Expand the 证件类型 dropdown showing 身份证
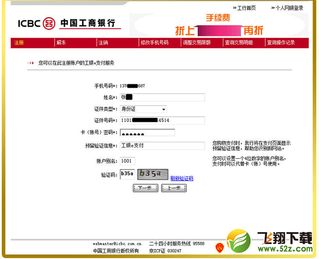The height and width of the screenshot is (259, 319). coord(144,109)
